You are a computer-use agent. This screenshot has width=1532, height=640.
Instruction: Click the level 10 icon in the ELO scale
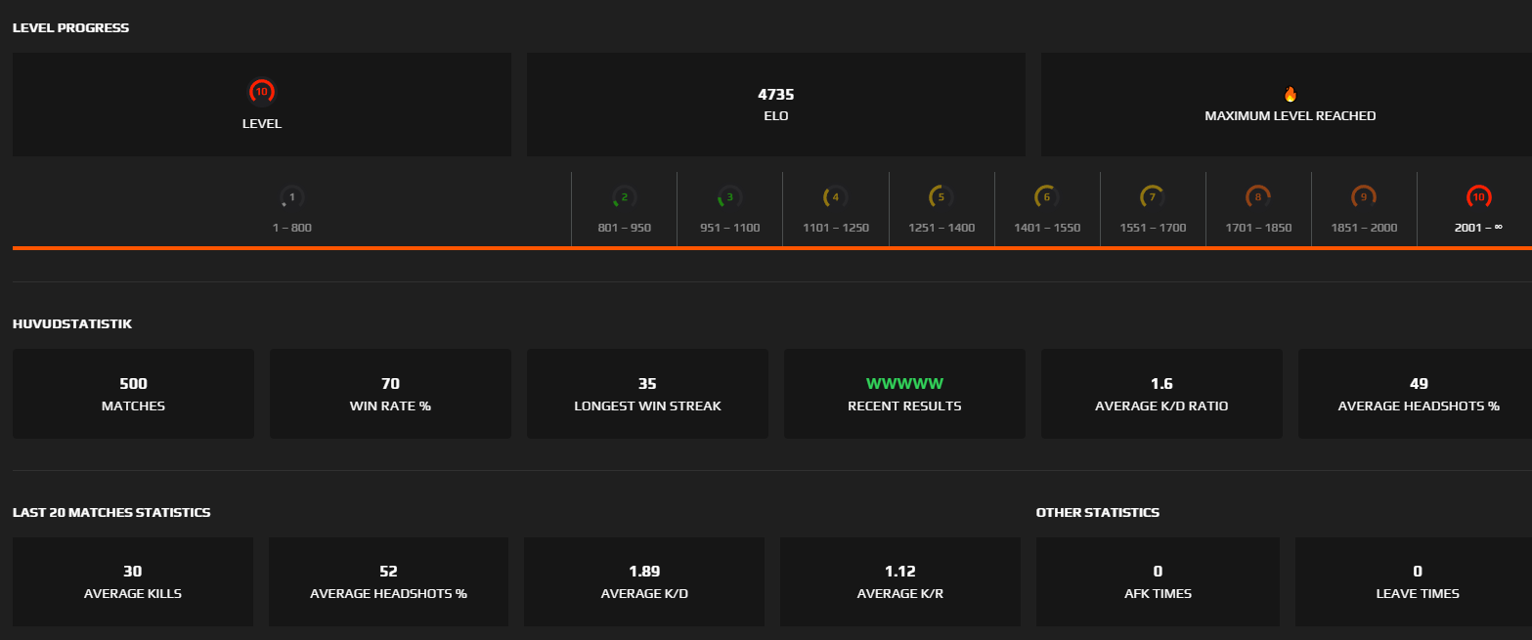pos(1478,197)
